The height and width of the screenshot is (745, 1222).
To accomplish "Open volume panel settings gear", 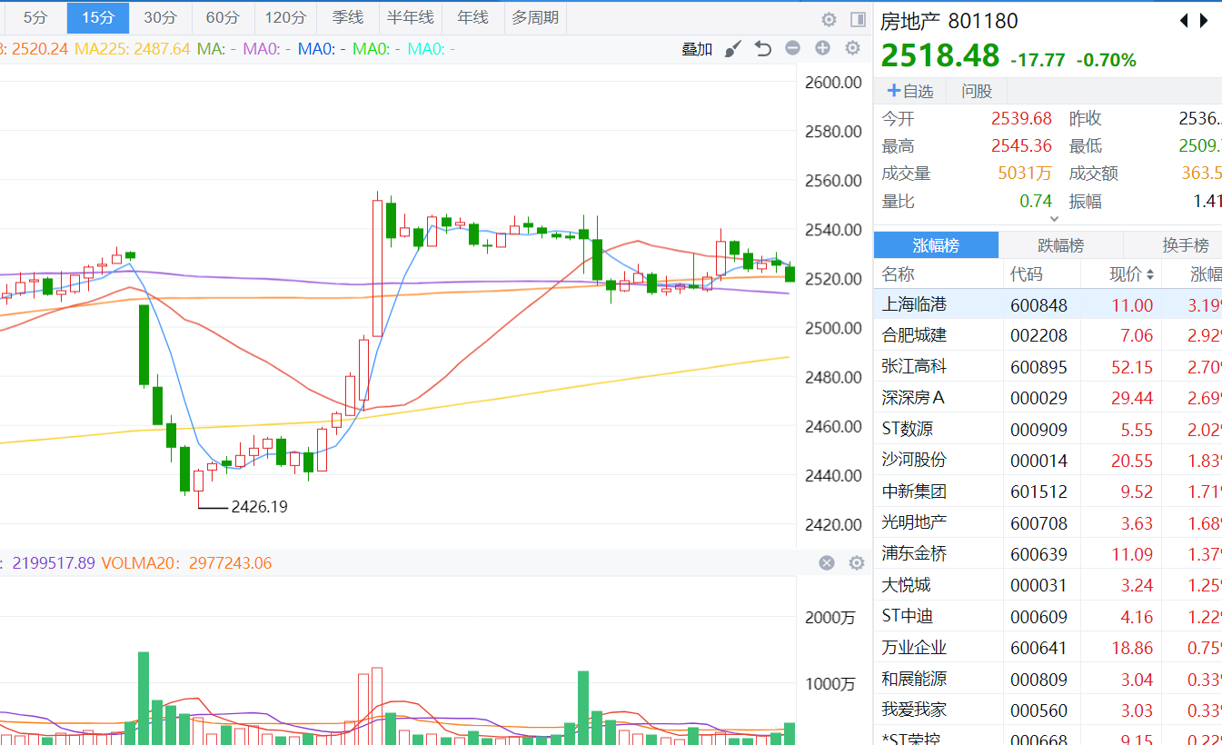I will [857, 563].
